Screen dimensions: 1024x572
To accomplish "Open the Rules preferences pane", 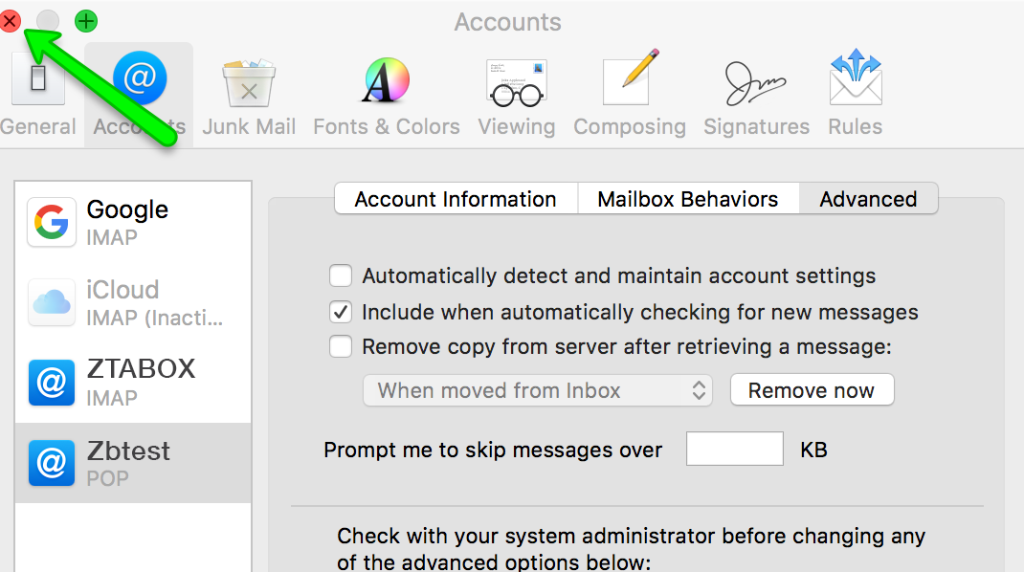I will 855,96.
